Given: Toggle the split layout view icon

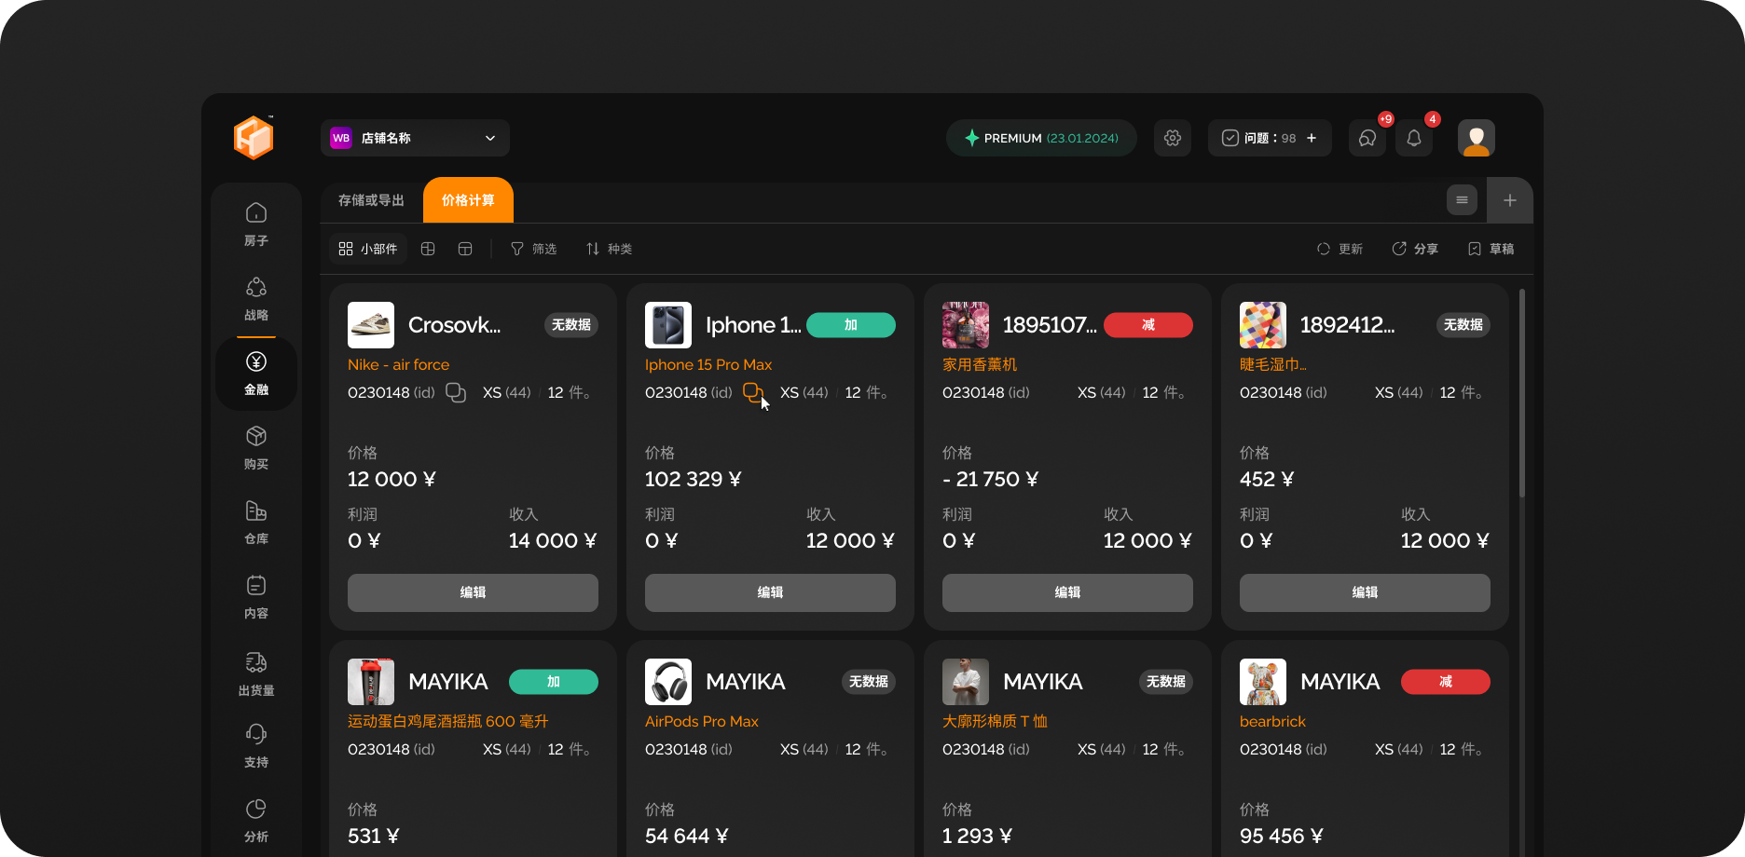Looking at the screenshot, I should click(x=465, y=249).
